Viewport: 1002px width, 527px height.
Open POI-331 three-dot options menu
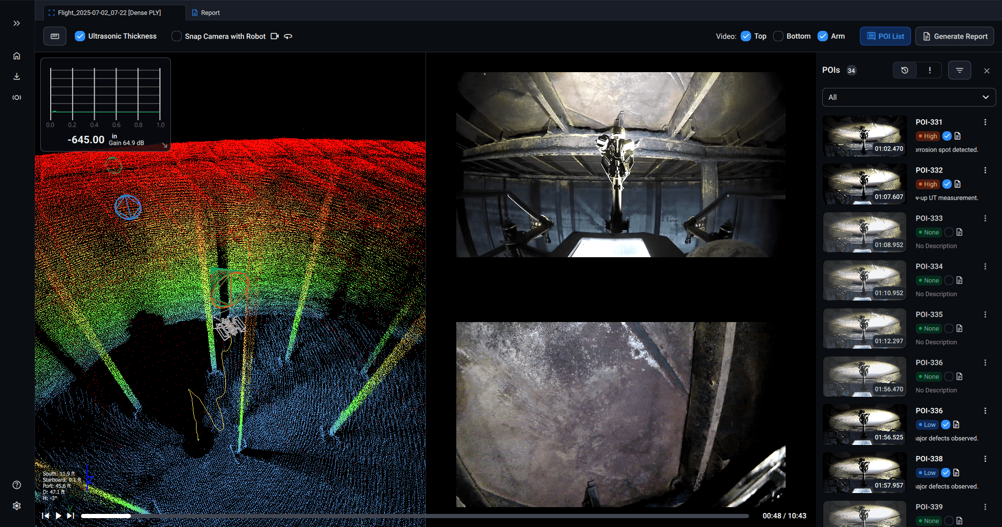[x=985, y=122]
